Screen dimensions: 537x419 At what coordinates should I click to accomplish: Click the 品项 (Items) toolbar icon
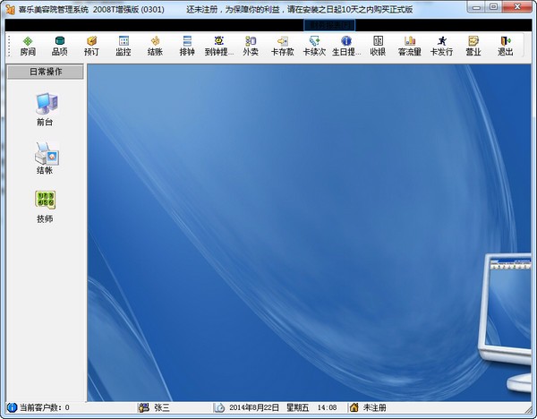pyautogui.click(x=60, y=46)
